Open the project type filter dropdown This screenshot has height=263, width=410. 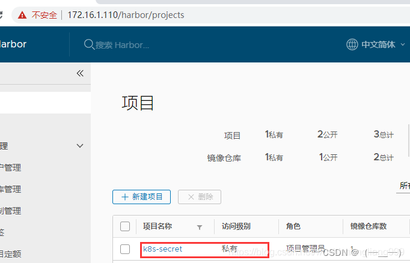[404, 186]
